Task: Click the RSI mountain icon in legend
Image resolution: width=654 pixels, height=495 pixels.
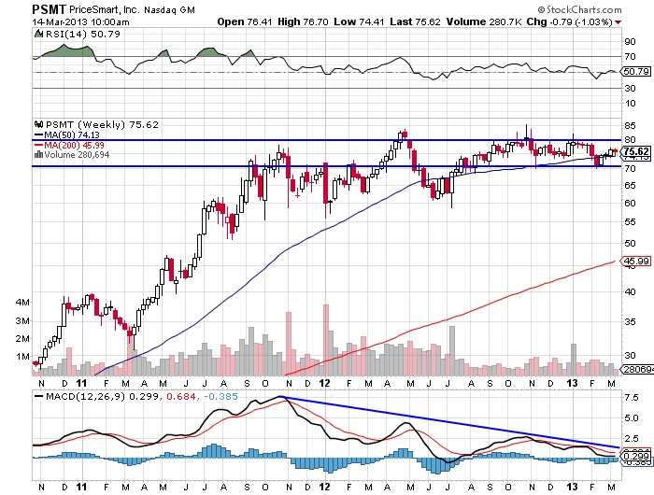Action: (38, 34)
